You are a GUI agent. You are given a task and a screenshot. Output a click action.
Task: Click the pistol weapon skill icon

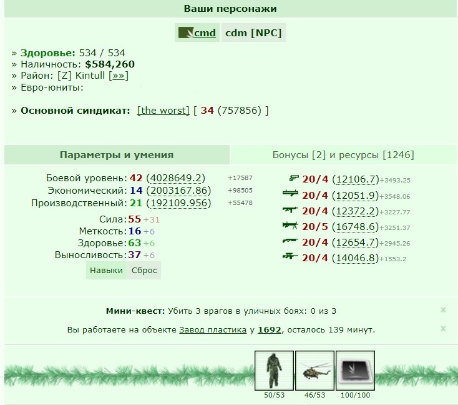pyautogui.click(x=294, y=178)
